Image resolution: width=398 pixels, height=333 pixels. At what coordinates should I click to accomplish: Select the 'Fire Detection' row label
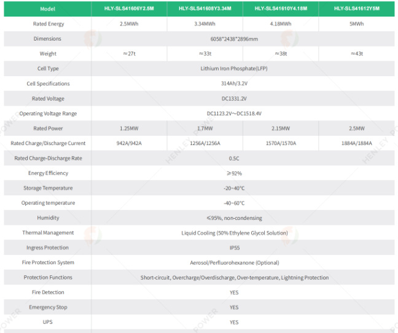coord(48,292)
